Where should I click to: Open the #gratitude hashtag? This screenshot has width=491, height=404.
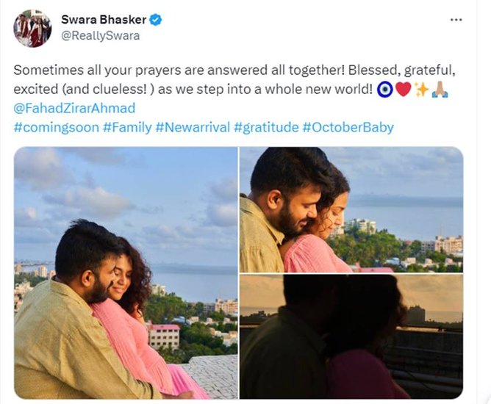coord(266,127)
